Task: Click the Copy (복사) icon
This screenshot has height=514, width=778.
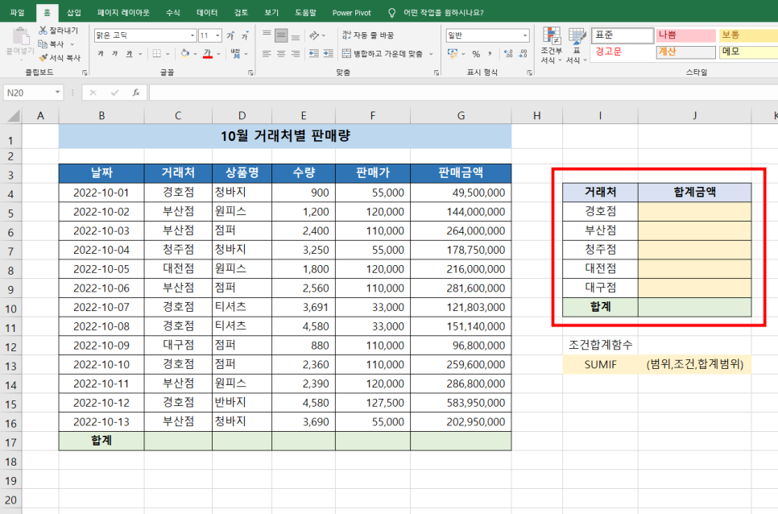Action: pos(43,44)
